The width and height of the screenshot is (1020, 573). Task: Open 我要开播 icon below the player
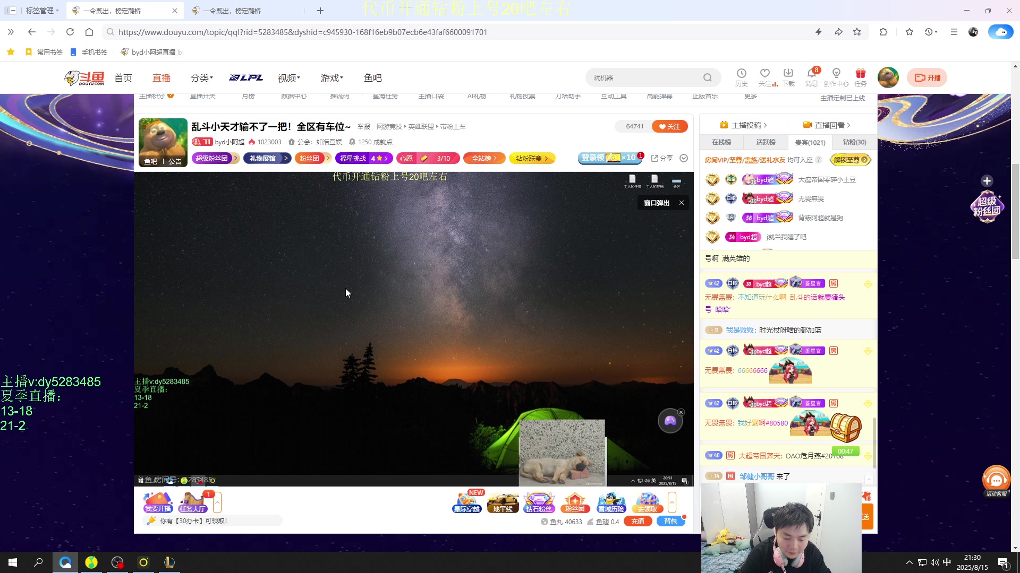(158, 502)
